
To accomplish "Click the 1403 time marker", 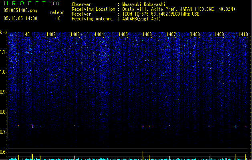I will 75,34.
